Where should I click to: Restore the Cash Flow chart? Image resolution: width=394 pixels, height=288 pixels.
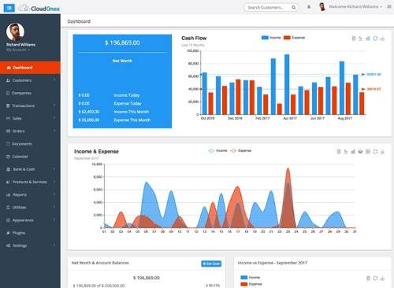pyautogui.click(x=375, y=39)
